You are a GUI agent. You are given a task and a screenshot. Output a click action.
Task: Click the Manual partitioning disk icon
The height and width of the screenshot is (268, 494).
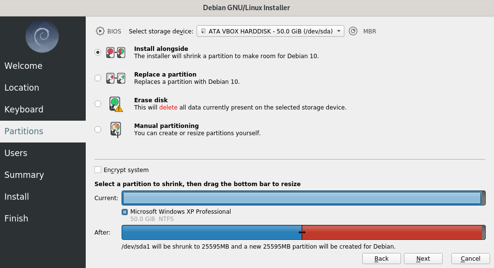[116, 129]
